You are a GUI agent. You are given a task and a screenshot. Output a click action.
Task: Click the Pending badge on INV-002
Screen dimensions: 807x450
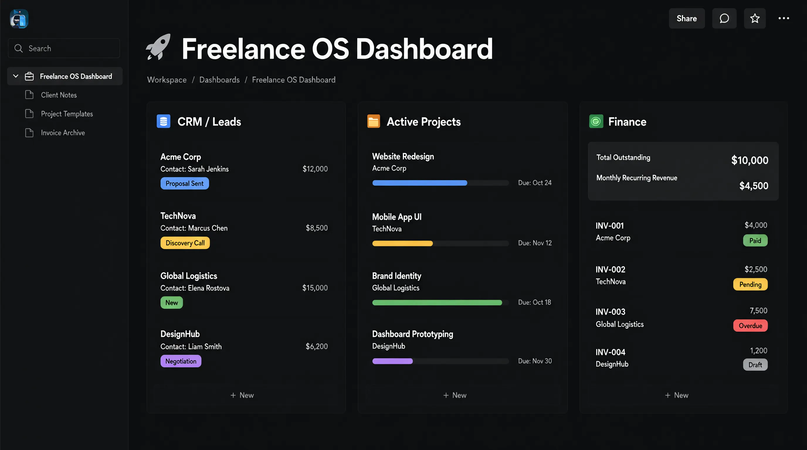click(750, 284)
